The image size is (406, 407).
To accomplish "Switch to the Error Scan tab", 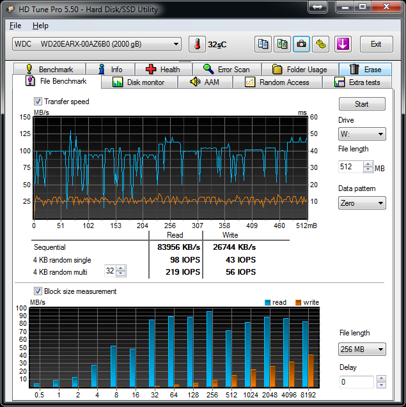I will click(226, 70).
